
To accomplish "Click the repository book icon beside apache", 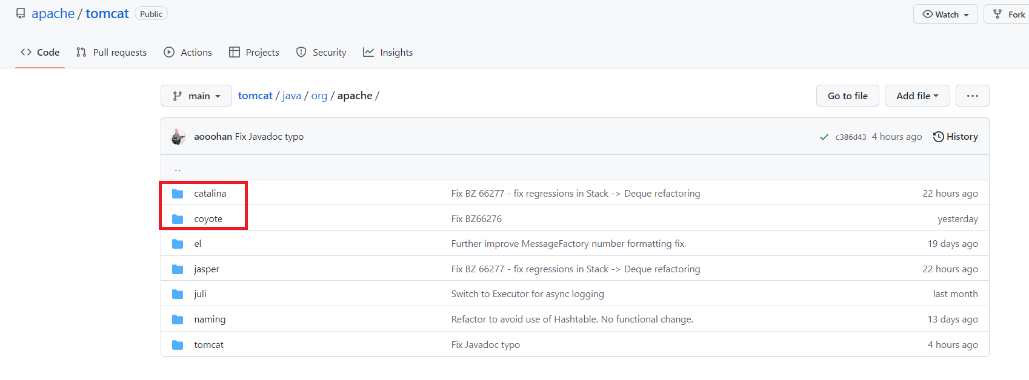I will pos(21,13).
